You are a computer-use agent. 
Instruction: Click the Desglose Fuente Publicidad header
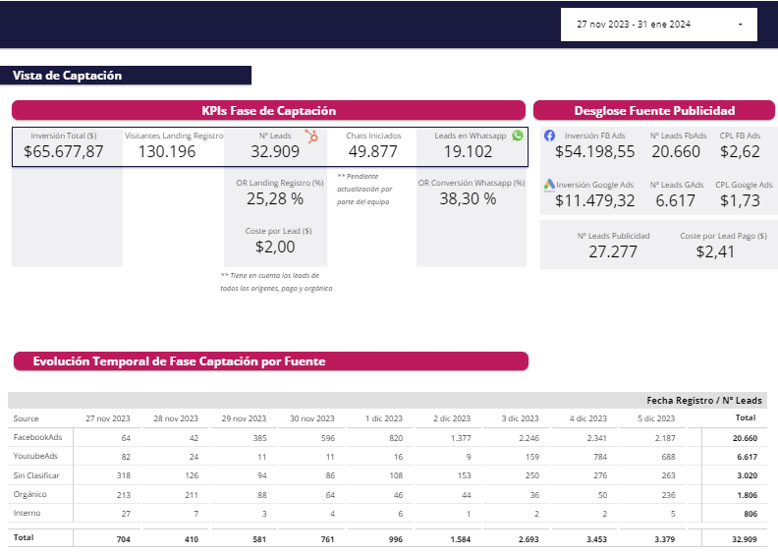pyautogui.click(x=654, y=111)
